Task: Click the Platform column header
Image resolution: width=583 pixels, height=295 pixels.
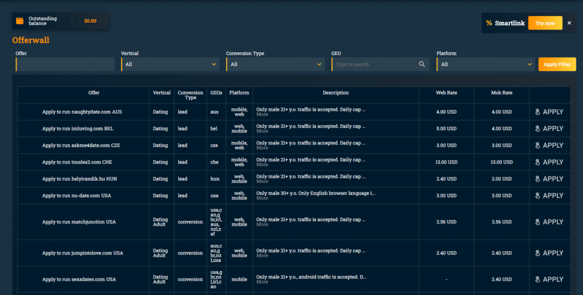Action: click(239, 93)
